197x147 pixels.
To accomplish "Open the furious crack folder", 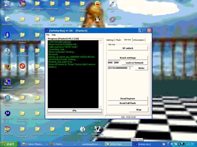I will [37, 115].
